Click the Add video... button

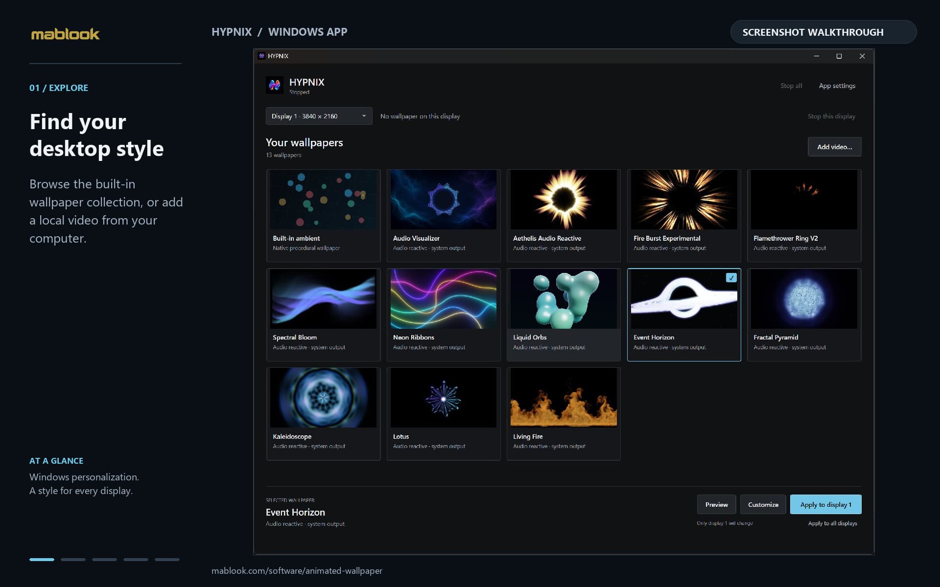(834, 147)
